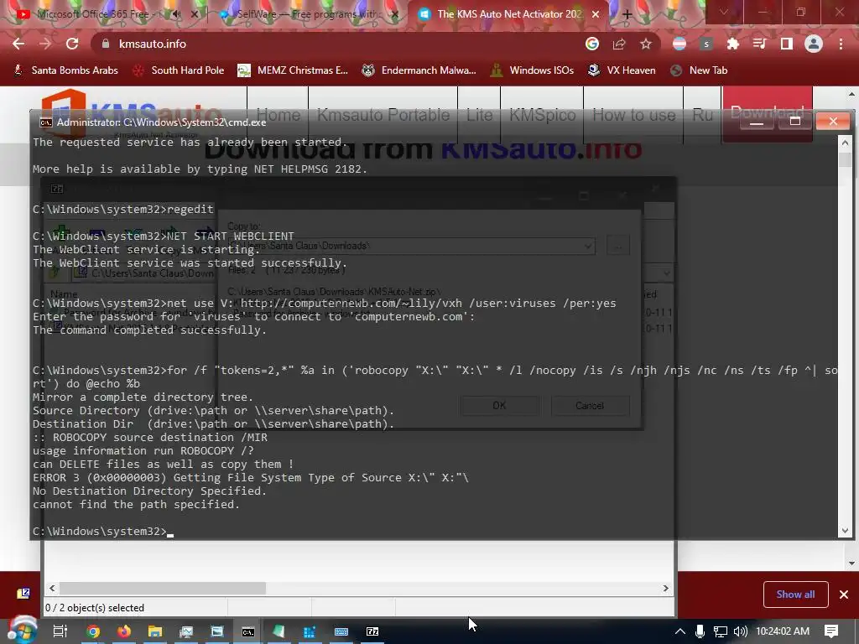Open Chrome from the taskbar
Screen dimensions: 859x644
(x=93, y=631)
